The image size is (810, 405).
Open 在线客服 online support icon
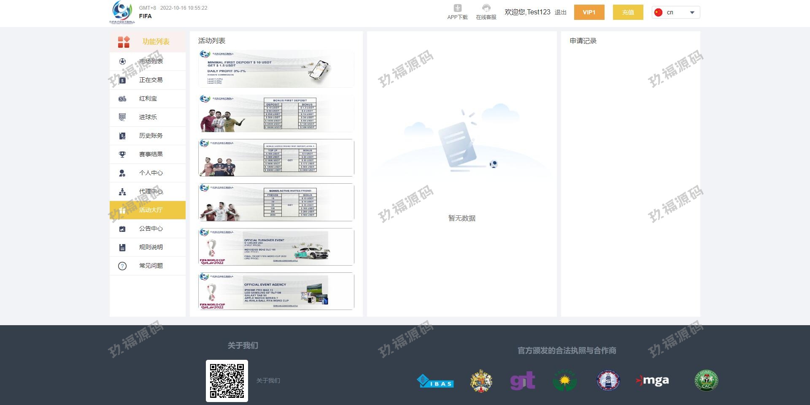[486, 8]
